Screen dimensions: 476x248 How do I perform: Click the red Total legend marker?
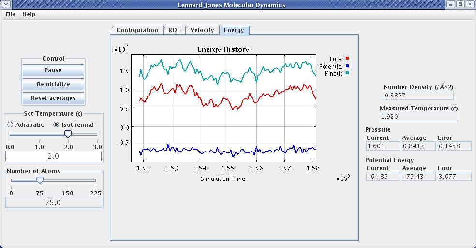tap(347, 59)
